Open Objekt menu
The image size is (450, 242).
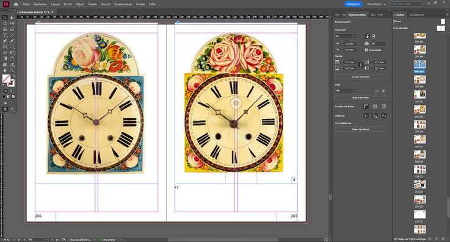coord(80,4)
